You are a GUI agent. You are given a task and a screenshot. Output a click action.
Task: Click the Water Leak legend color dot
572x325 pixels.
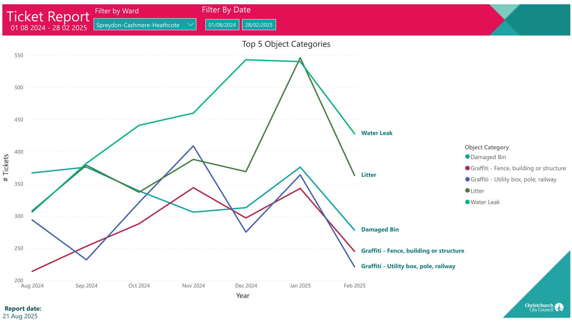click(x=467, y=202)
